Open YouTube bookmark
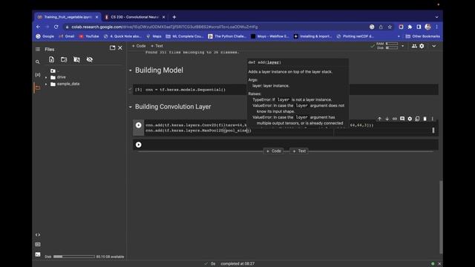The height and width of the screenshot is (267, 475). tap(89, 36)
